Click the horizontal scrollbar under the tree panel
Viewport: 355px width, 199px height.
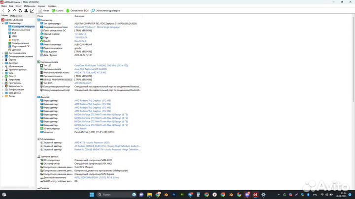coord(16,188)
